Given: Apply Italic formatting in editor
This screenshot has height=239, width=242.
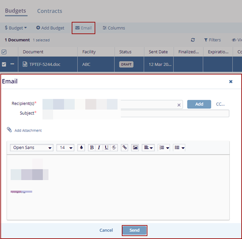Looking at the screenshot, I should (x=99, y=148).
